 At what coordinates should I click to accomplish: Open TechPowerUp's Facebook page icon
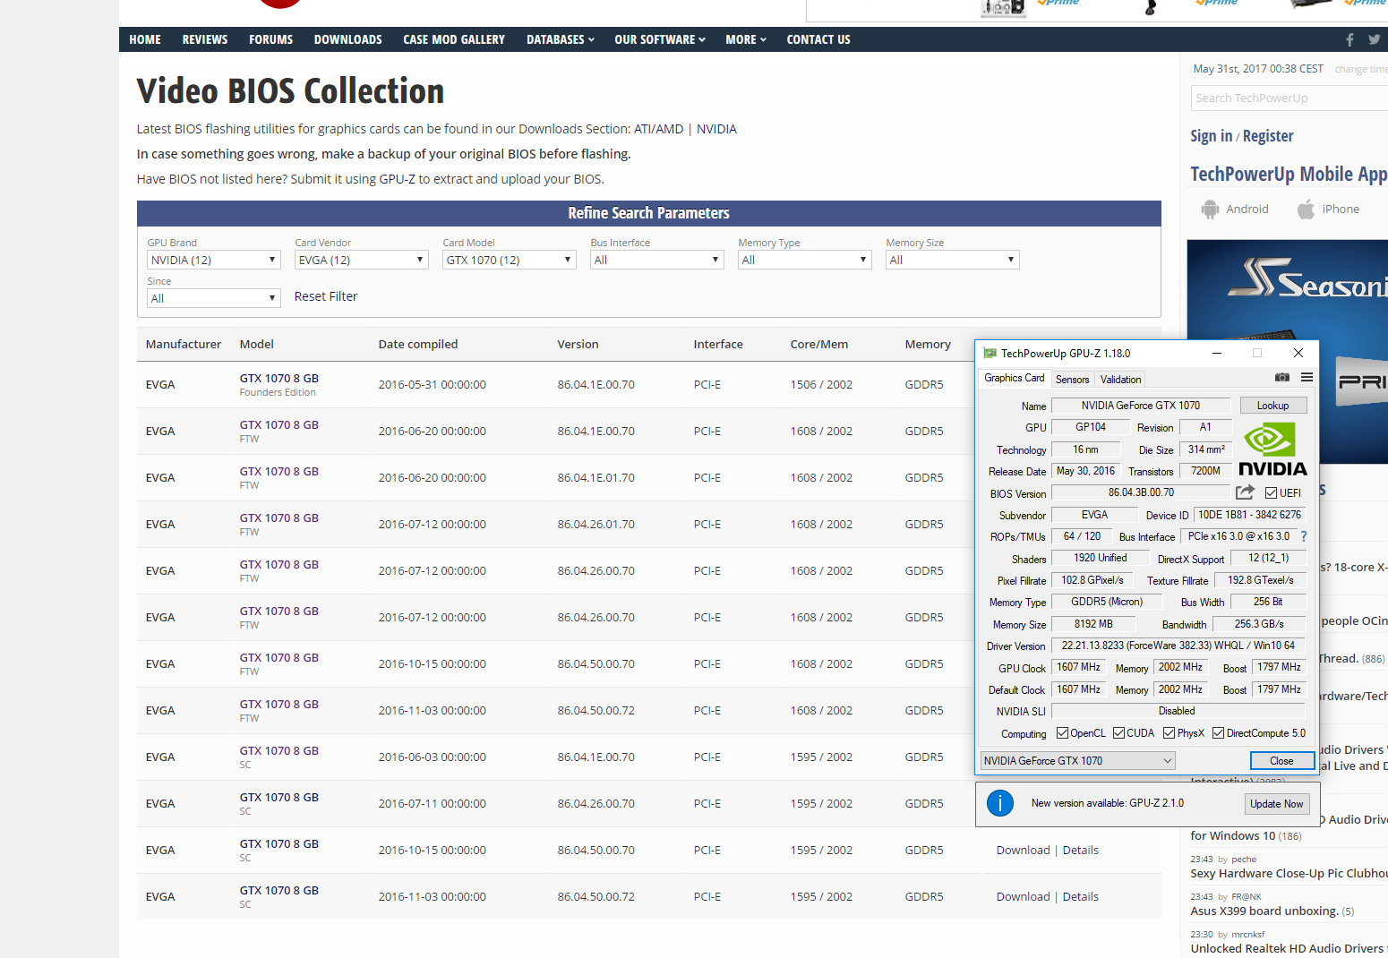pos(1349,39)
